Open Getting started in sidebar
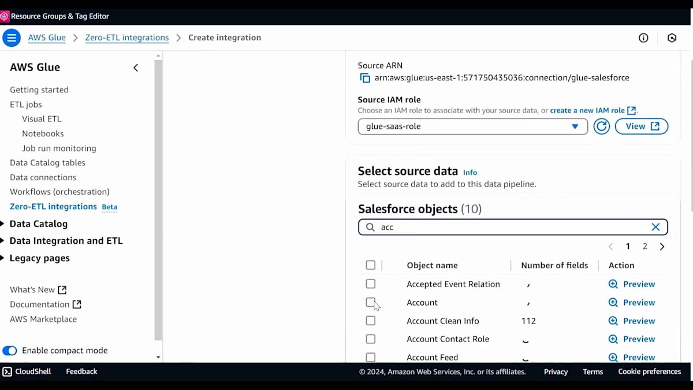Screen dimensions: 693x390 39,90
